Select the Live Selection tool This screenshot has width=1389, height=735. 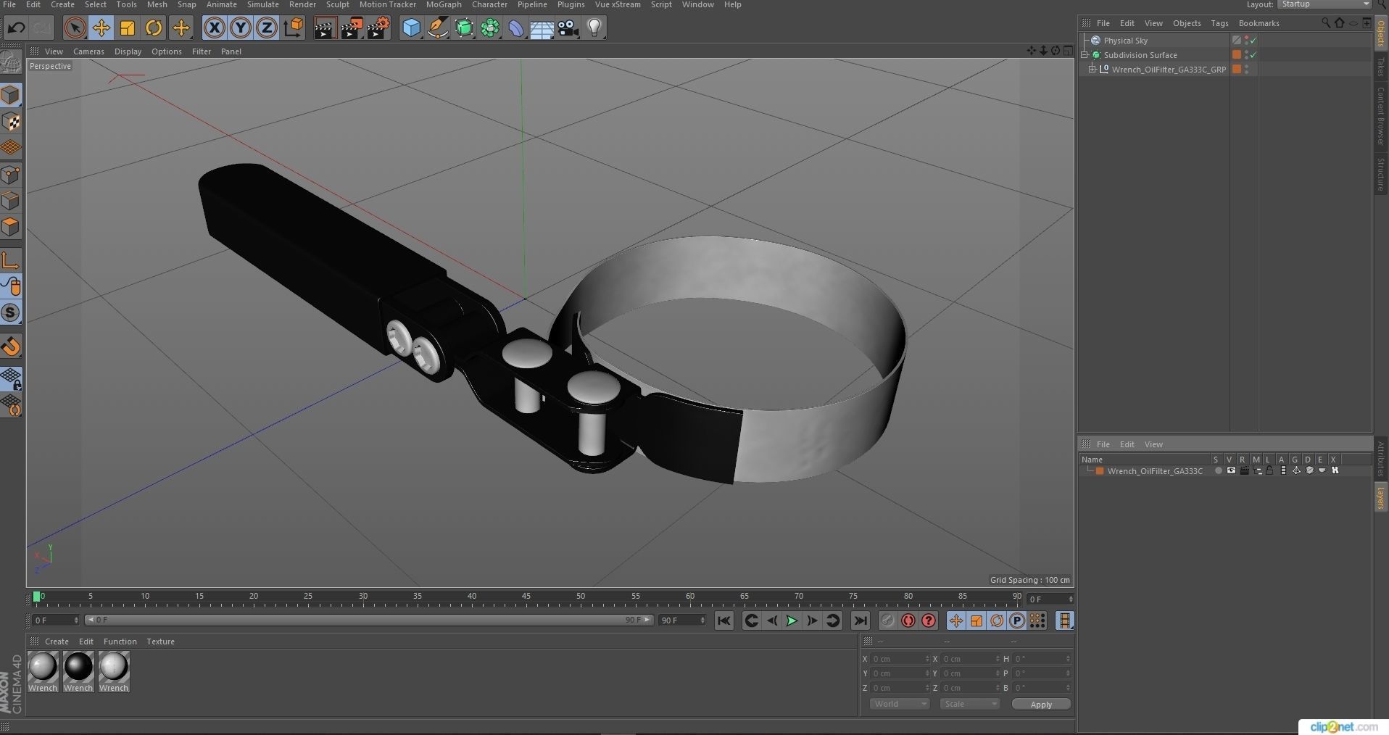coord(74,28)
